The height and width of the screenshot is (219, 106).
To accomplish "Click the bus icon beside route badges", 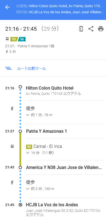I will (7, 39).
